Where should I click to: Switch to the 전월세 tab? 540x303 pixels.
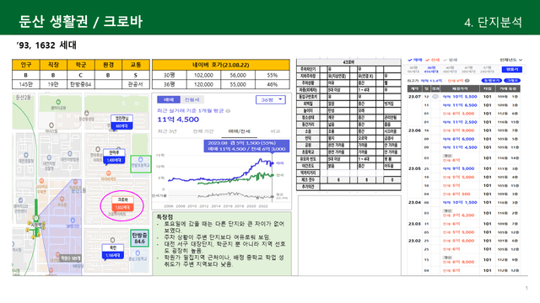192,99
